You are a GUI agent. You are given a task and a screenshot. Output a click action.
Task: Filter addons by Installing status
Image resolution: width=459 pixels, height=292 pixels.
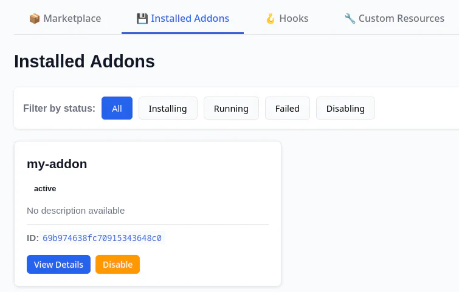[168, 108]
